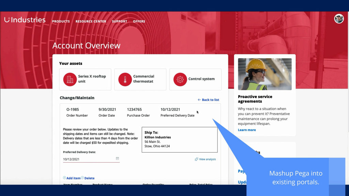
Task: Click the View analysis link
Action: click(x=207, y=159)
